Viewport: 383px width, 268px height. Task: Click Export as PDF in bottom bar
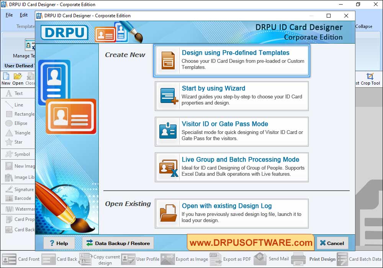coord(230,259)
